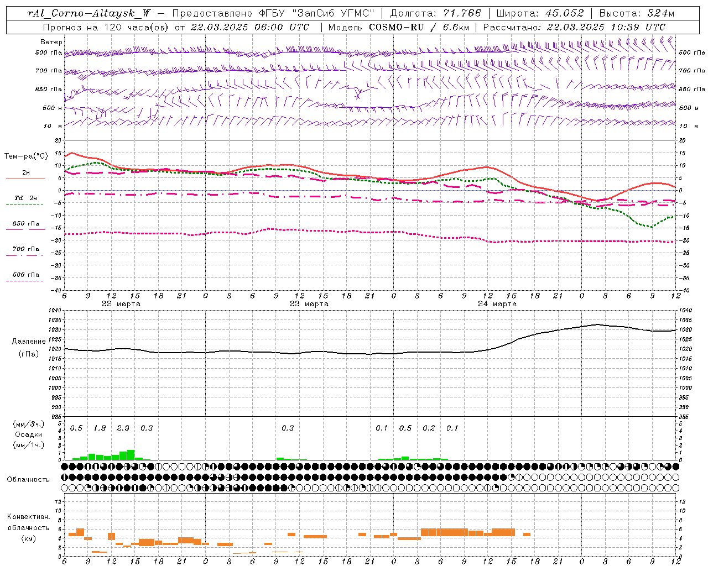Screen dimensions: 708x566
Task: Click the Модель COSMO-RU / 6.6км label
Action: point(398,27)
